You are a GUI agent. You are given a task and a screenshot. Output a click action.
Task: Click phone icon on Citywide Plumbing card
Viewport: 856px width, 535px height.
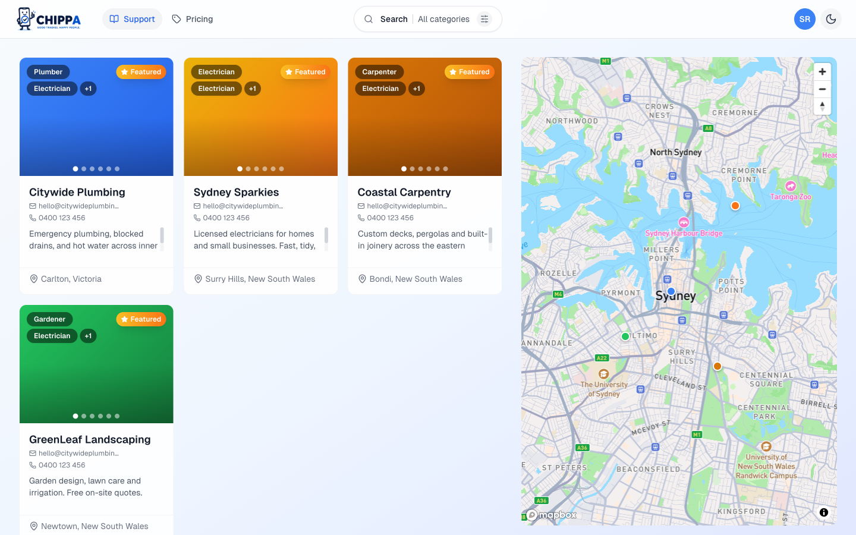click(33, 218)
